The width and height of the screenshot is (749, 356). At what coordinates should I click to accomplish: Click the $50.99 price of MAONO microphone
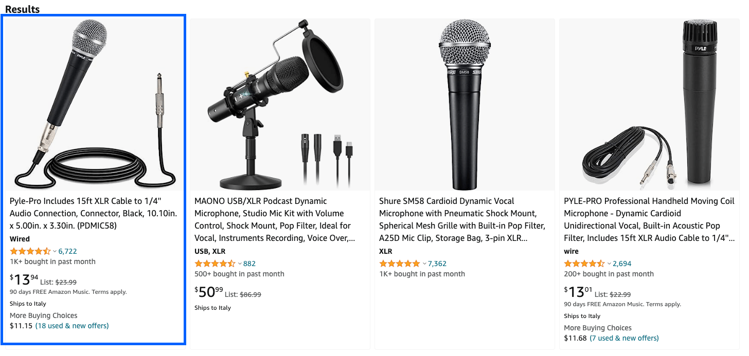pos(209,292)
